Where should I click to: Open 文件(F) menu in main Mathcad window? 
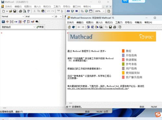tap(8, 6)
